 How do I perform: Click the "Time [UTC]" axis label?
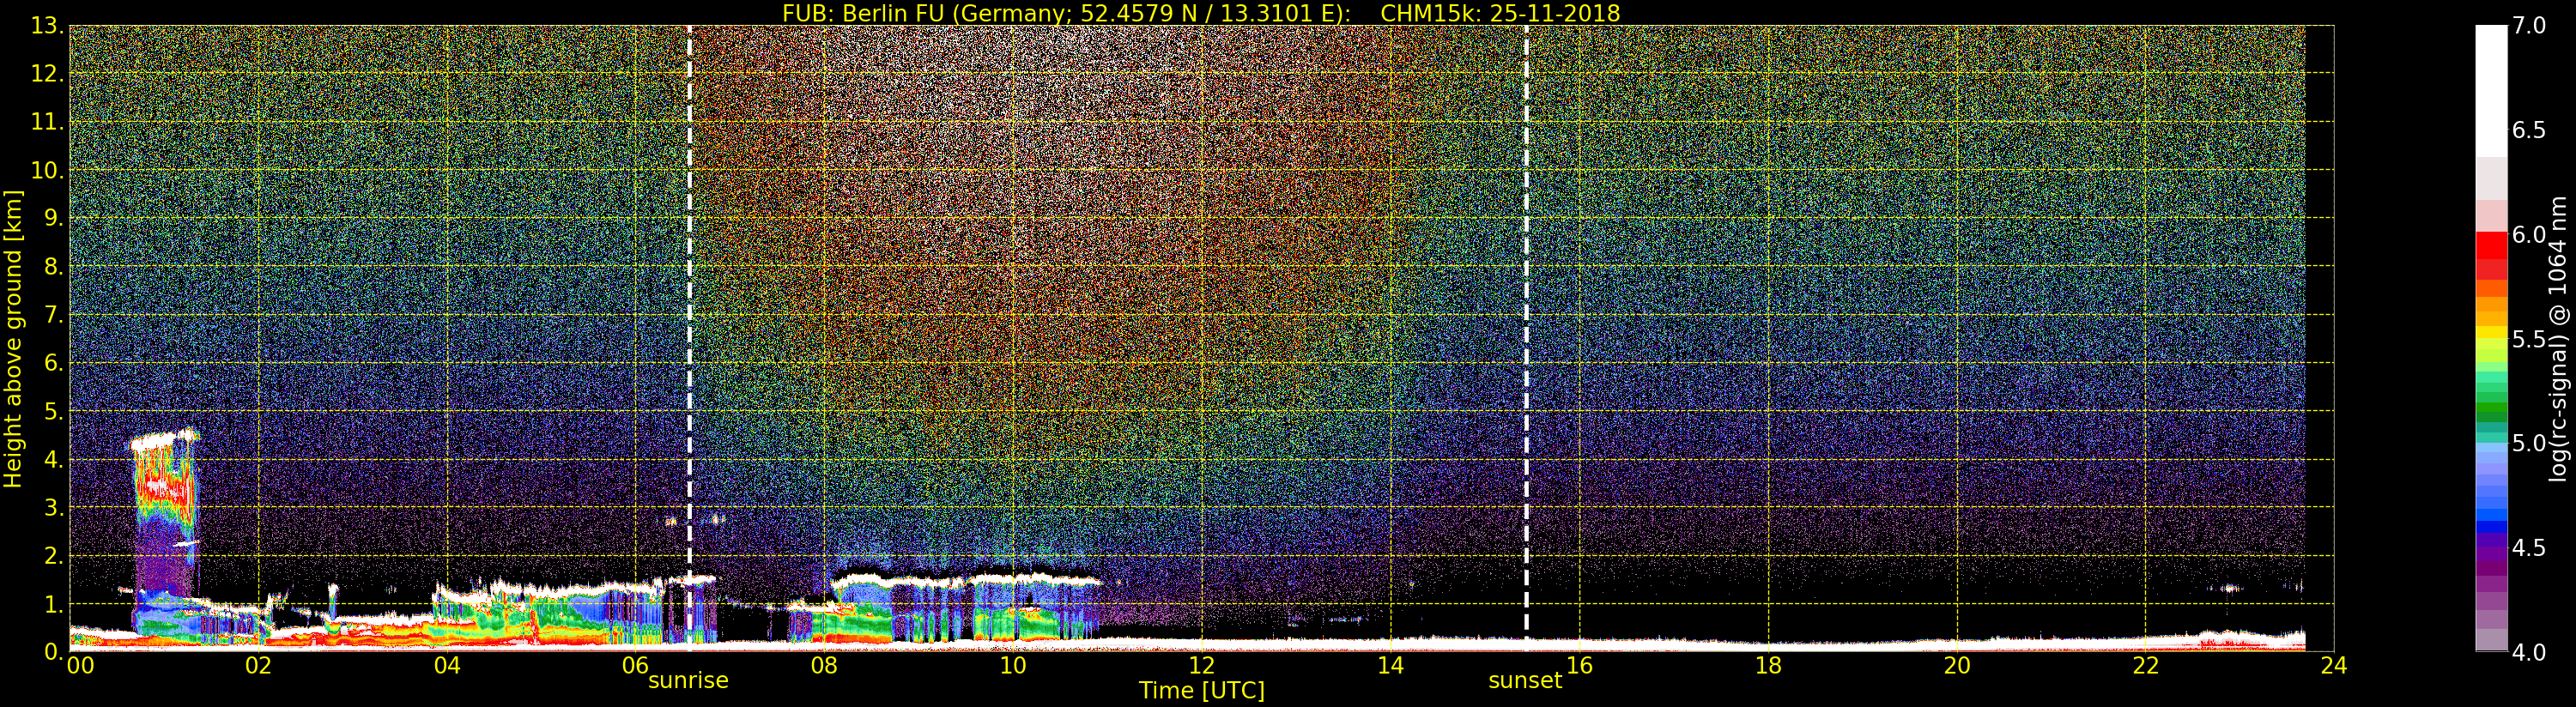click(1202, 690)
